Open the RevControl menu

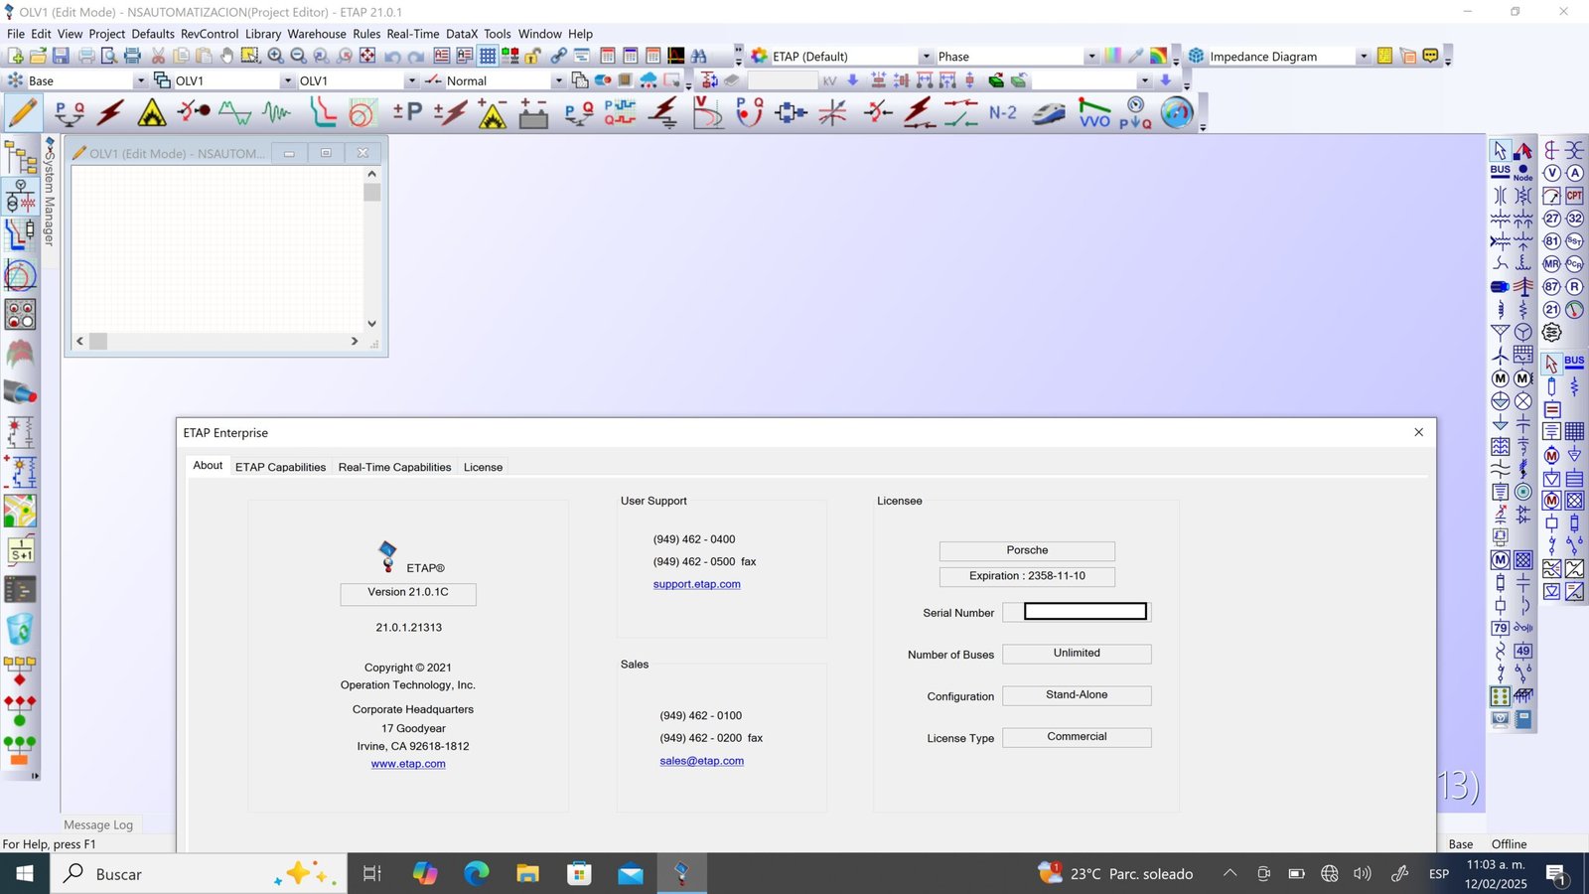coord(210,34)
